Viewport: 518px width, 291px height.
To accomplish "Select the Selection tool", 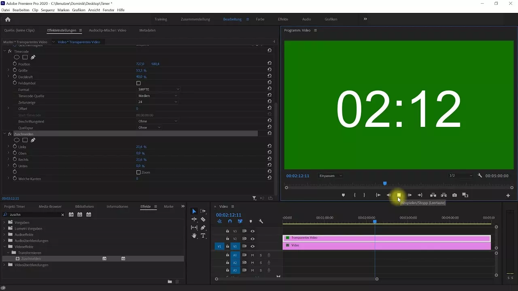I will pyautogui.click(x=194, y=211).
